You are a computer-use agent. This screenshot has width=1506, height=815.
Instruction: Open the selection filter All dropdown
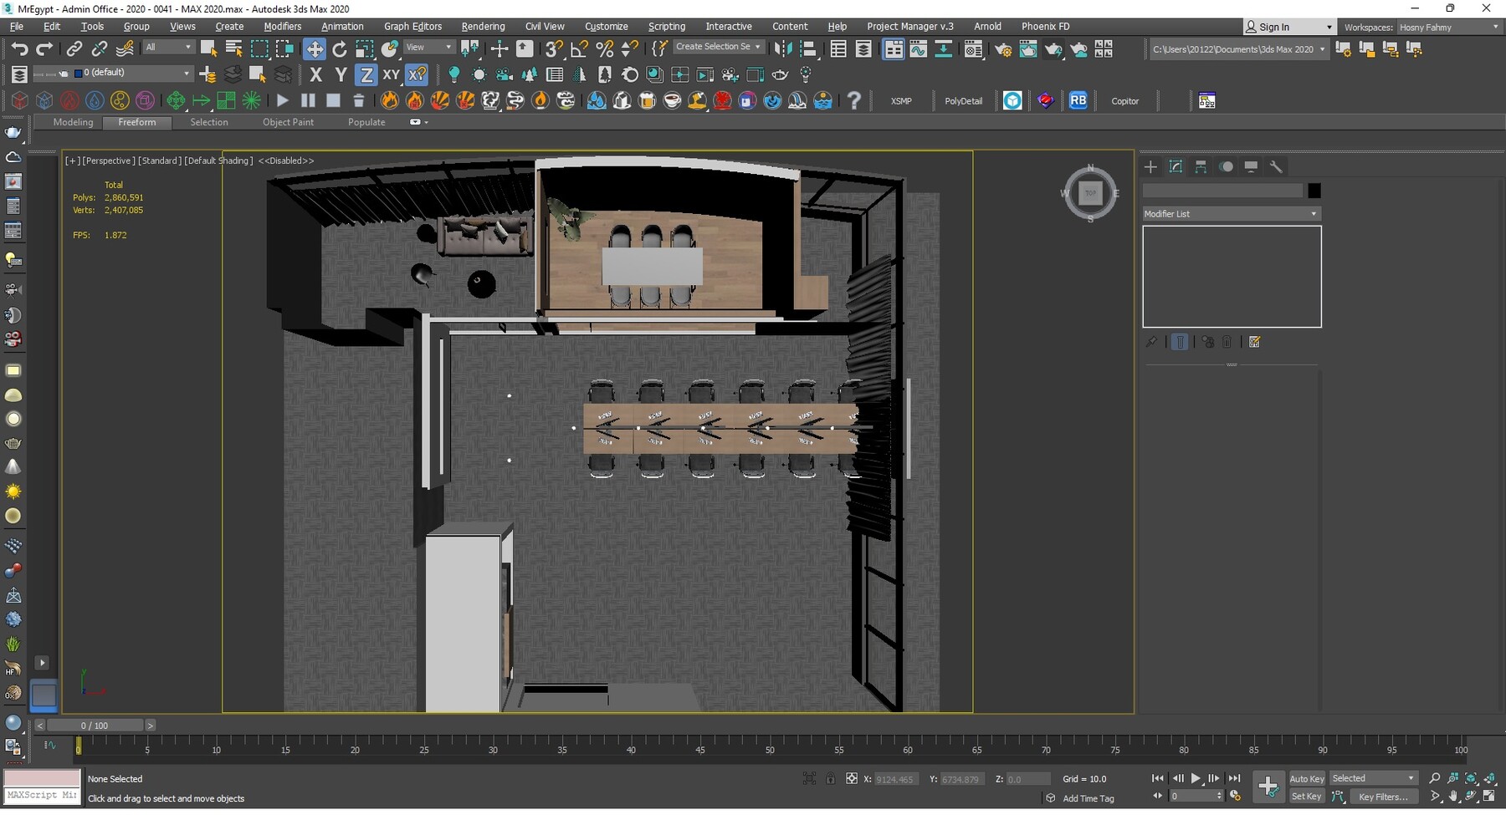(168, 48)
